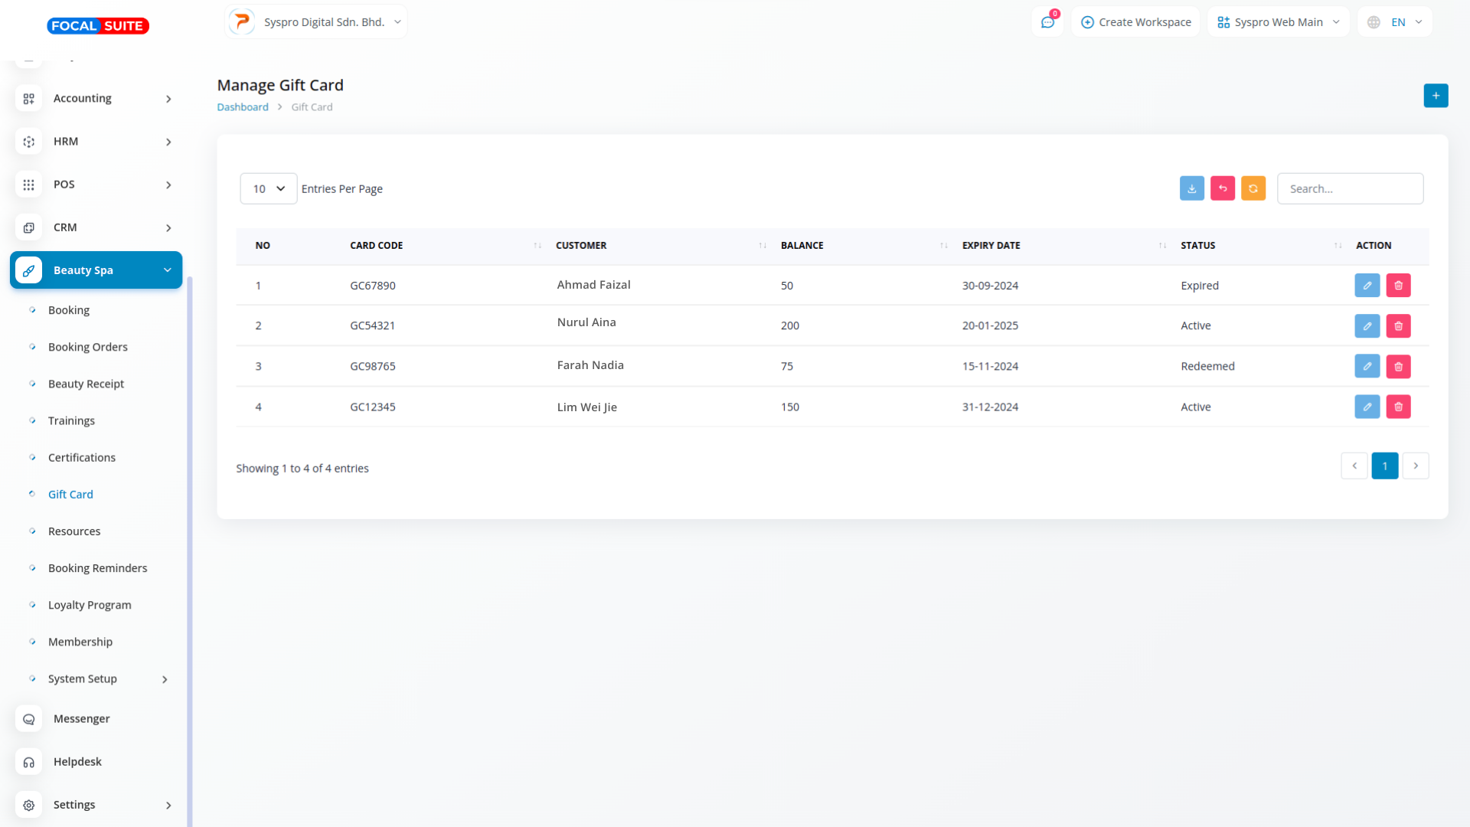Image resolution: width=1470 pixels, height=827 pixels.
Task: Click the Dashboard breadcrumb link
Action: pyautogui.click(x=242, y=107)
